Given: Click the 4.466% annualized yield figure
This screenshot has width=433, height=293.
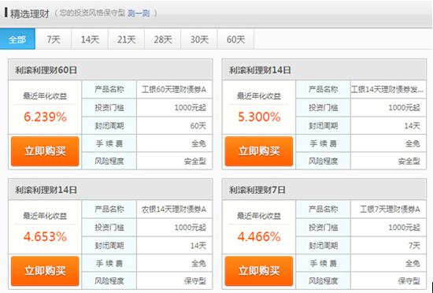Looking at the screenshot, I should [259, 236].
